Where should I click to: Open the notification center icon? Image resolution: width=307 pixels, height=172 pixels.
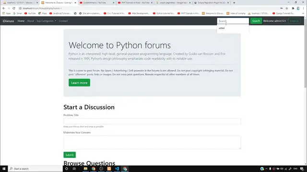(302, 169)
